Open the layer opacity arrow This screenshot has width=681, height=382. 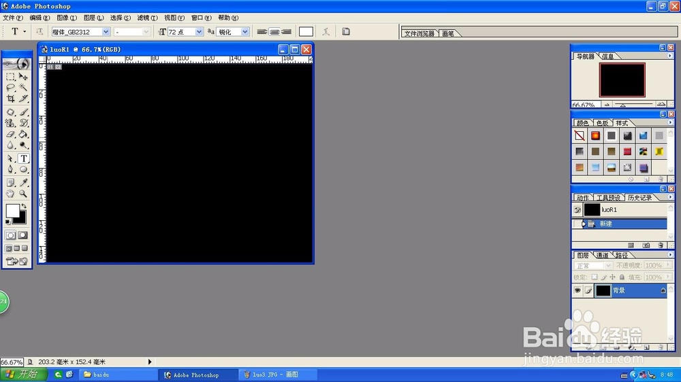click(669, 265)
